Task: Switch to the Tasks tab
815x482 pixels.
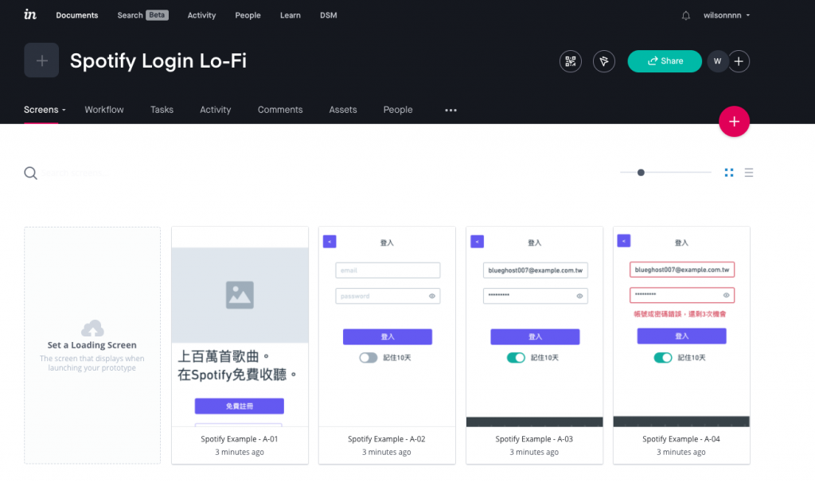Action: point(162,110)
